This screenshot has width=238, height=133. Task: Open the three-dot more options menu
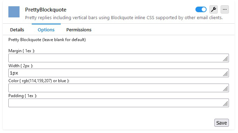click(225, 9)
